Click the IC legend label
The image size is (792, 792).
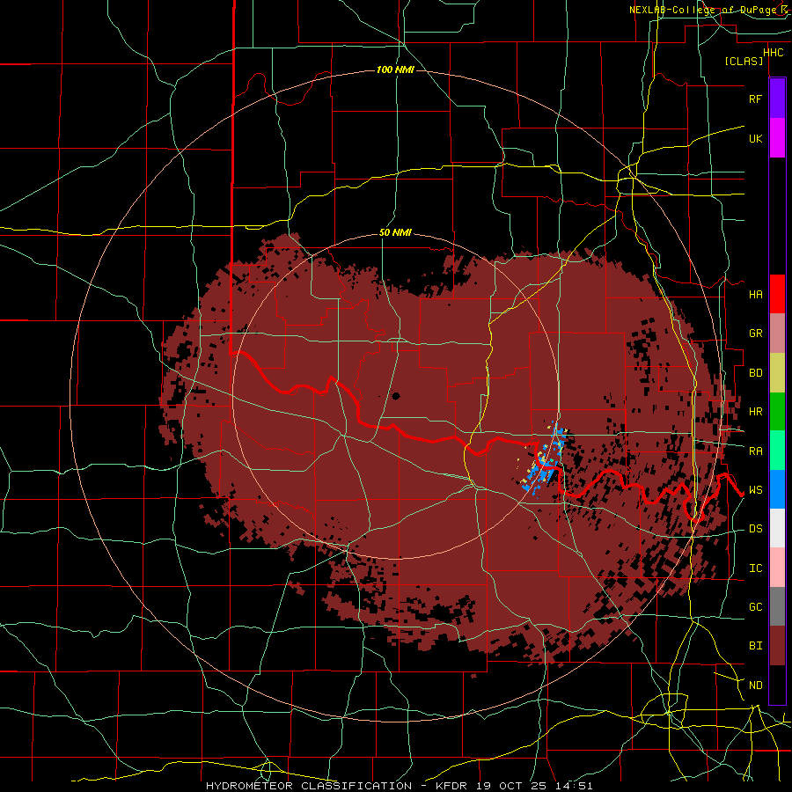[755, 568]
